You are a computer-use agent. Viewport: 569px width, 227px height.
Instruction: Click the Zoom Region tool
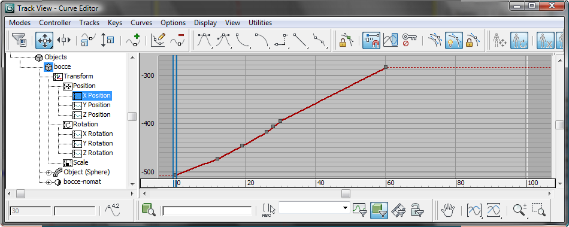pos(538,210)
